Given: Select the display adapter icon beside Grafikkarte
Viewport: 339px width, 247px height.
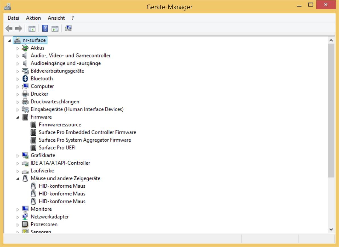Looking at the screenshot, I should coord(25,155).
